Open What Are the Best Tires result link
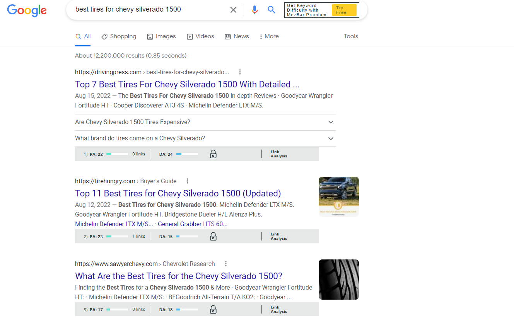The width and height of the screenshot is (514, 324). pyautogui.click(x=179, y=276)
